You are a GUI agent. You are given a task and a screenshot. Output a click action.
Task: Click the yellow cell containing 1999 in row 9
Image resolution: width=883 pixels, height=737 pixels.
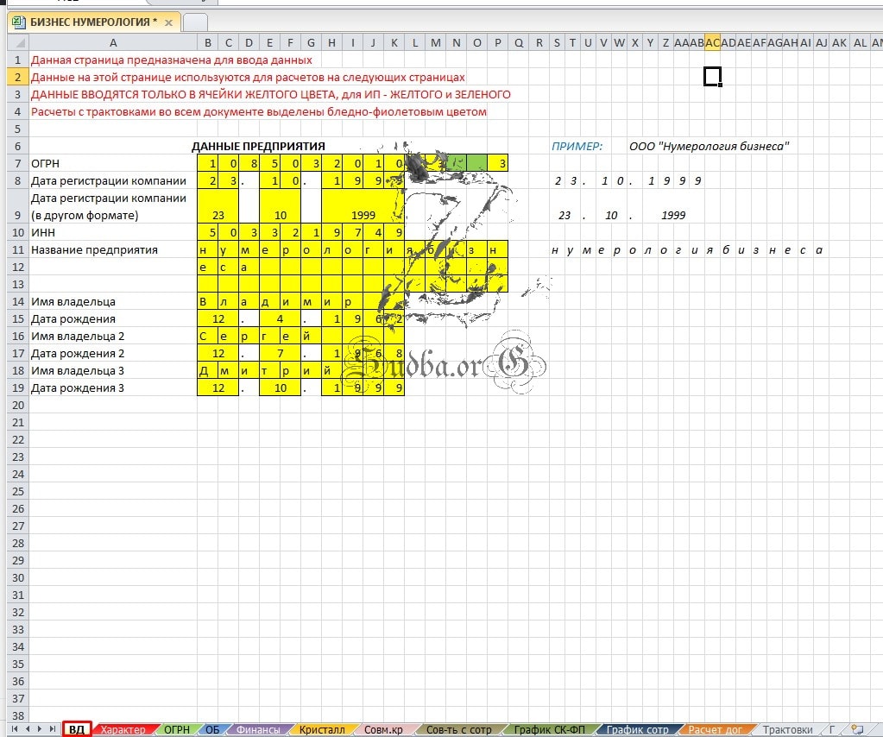(363, 215)
